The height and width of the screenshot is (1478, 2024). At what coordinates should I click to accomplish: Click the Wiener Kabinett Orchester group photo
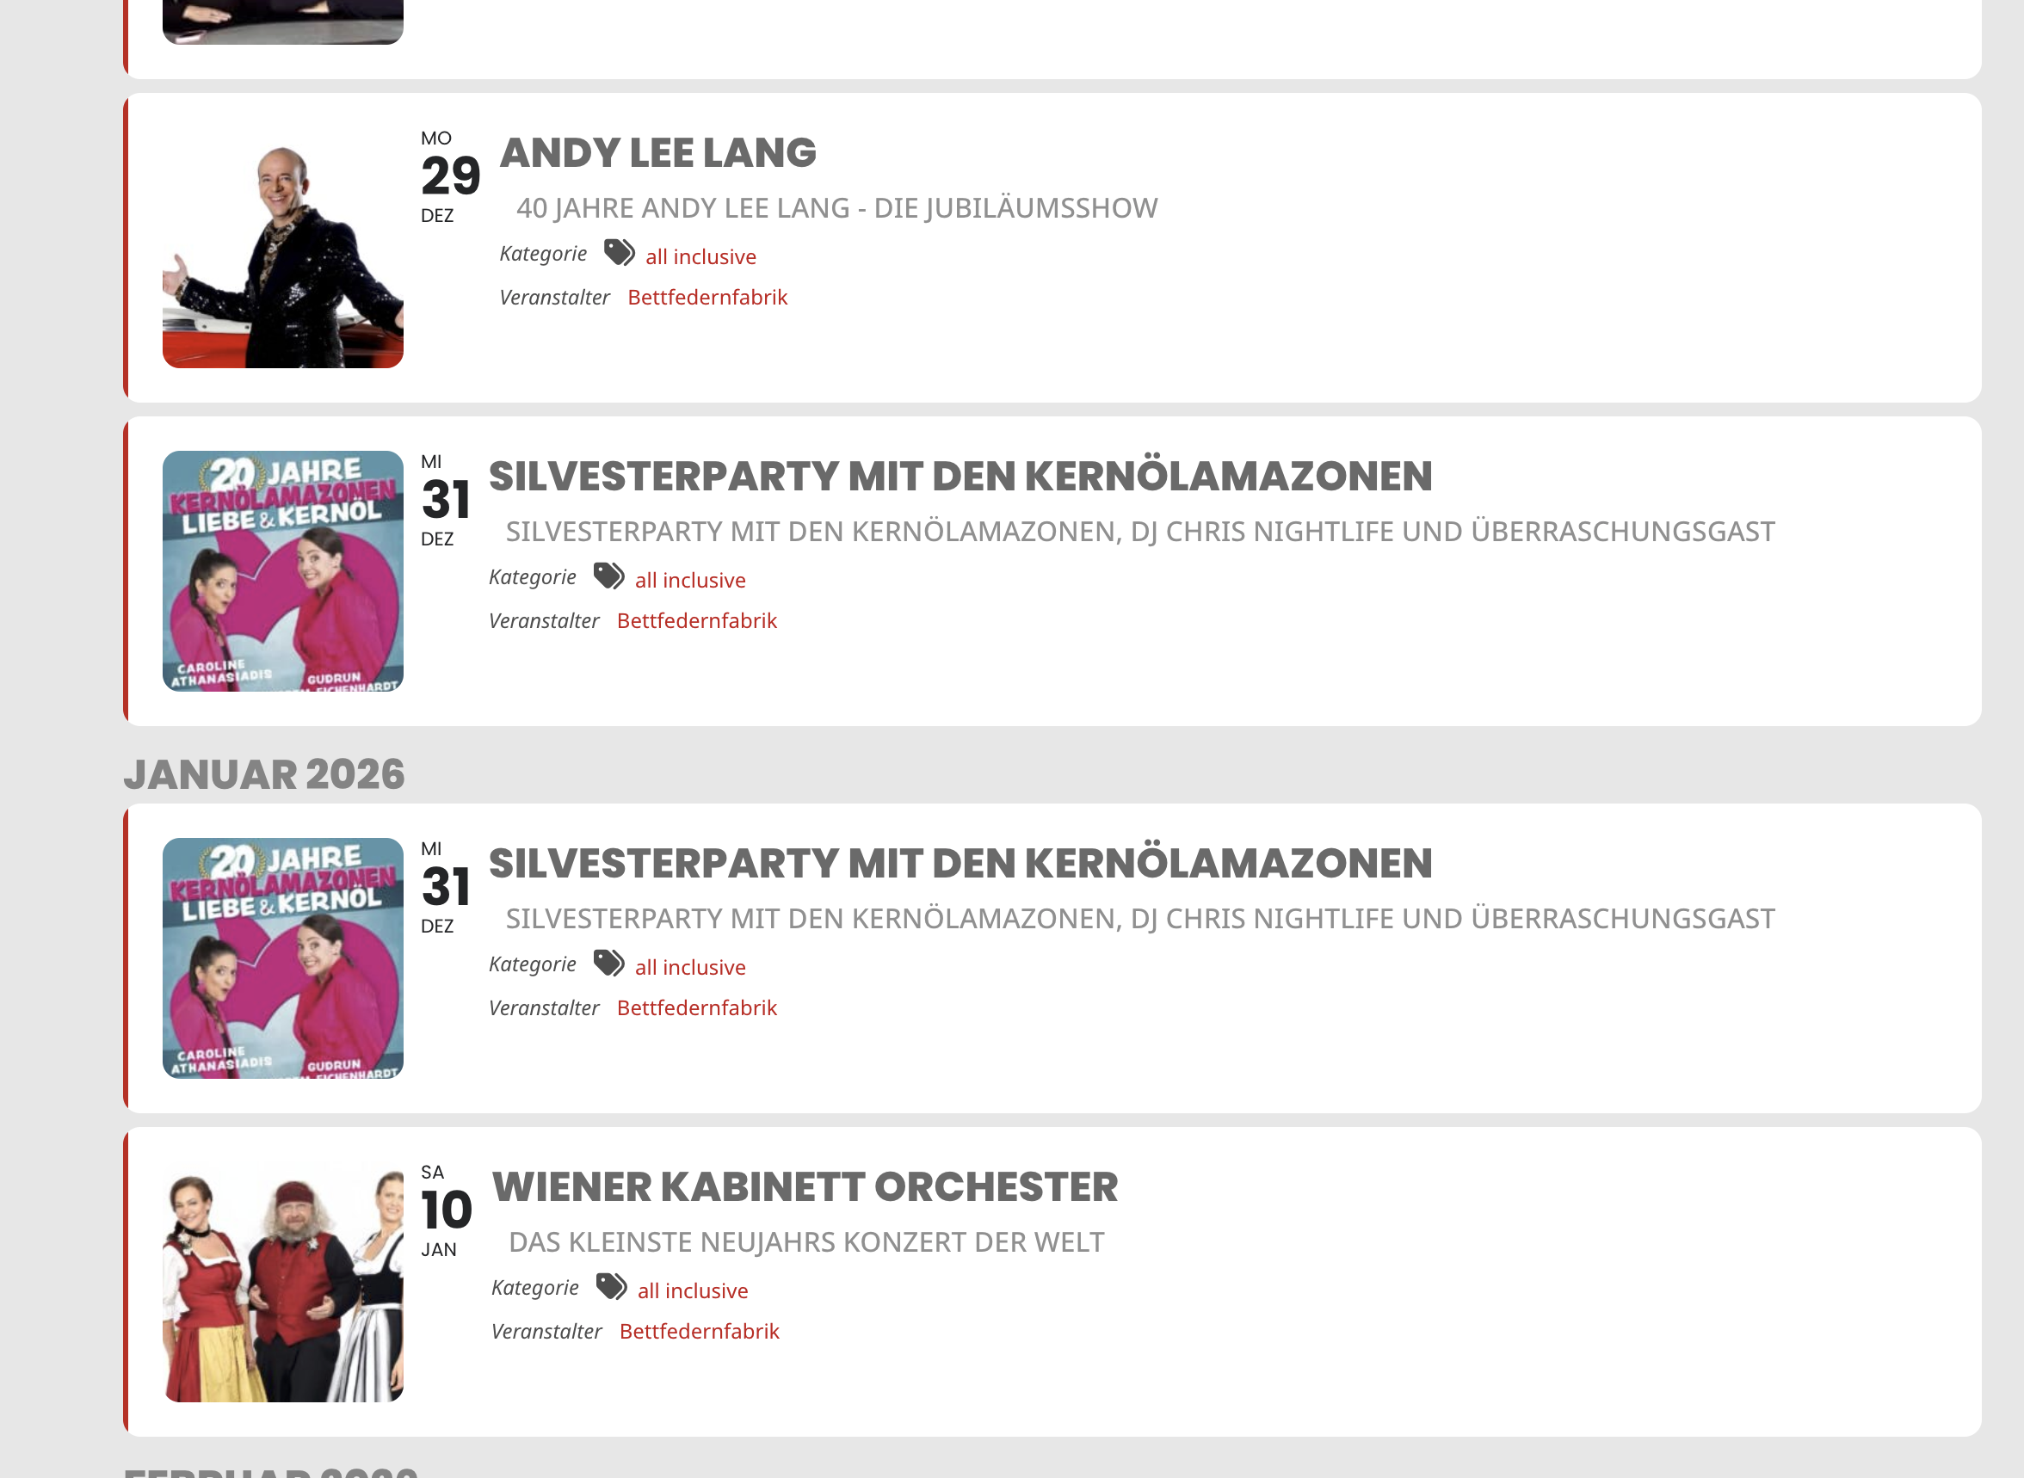tap(283, 1281)
